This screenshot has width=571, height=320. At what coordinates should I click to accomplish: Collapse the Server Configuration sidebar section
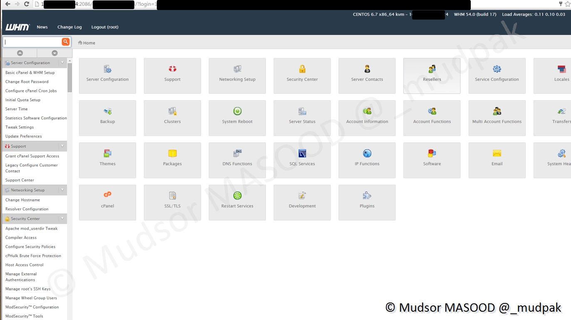(62, 63)
